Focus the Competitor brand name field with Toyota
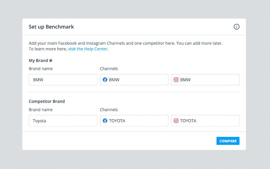This screenshot has width=270, height=169. pyautogui.click(x=63, y=121)
